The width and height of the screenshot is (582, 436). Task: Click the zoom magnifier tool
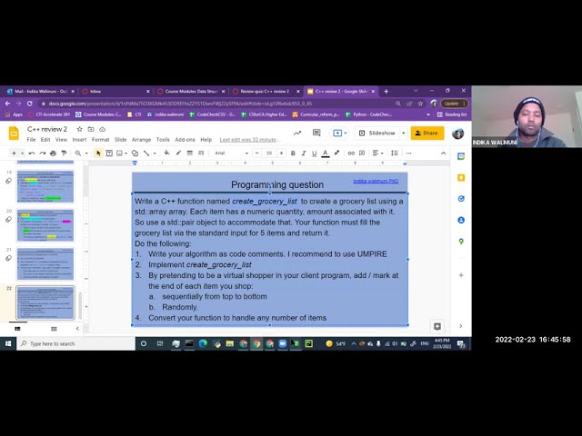click(78, 154)
